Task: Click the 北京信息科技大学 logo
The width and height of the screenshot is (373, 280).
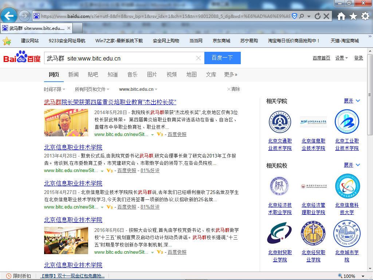Action: click(x=347, y=186)
